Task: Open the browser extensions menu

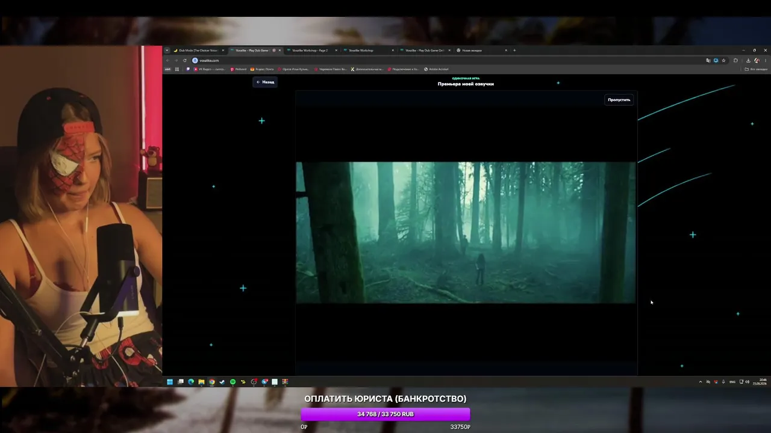Action: pyautogui.click(x=735, y=60)
